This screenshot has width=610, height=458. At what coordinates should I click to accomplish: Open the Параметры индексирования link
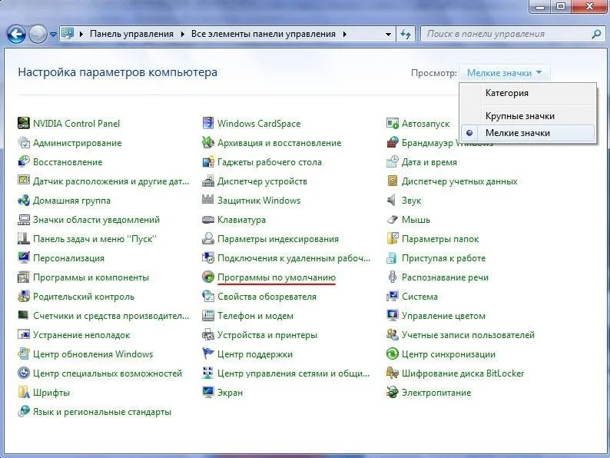[278, 238]
